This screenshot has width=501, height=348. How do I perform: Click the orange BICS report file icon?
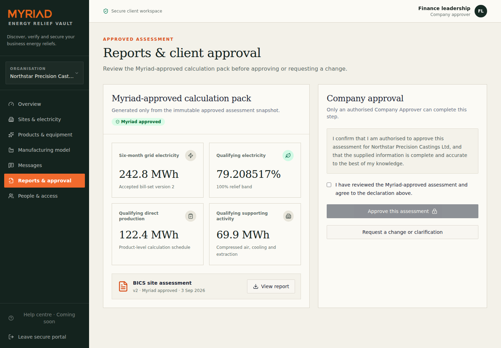(123, 286)
